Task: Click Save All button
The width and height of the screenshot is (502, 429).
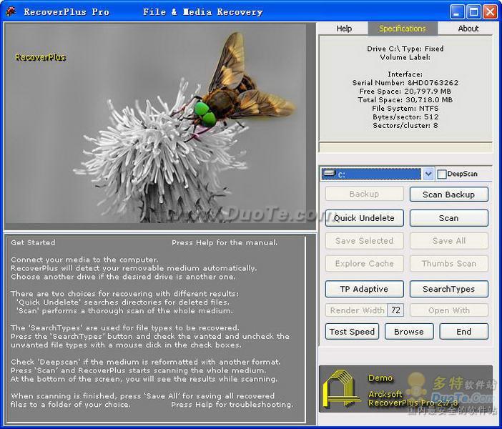Action: (448, 241)
